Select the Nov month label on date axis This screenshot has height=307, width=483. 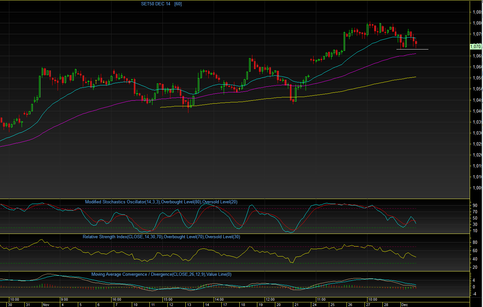[46, 305]
